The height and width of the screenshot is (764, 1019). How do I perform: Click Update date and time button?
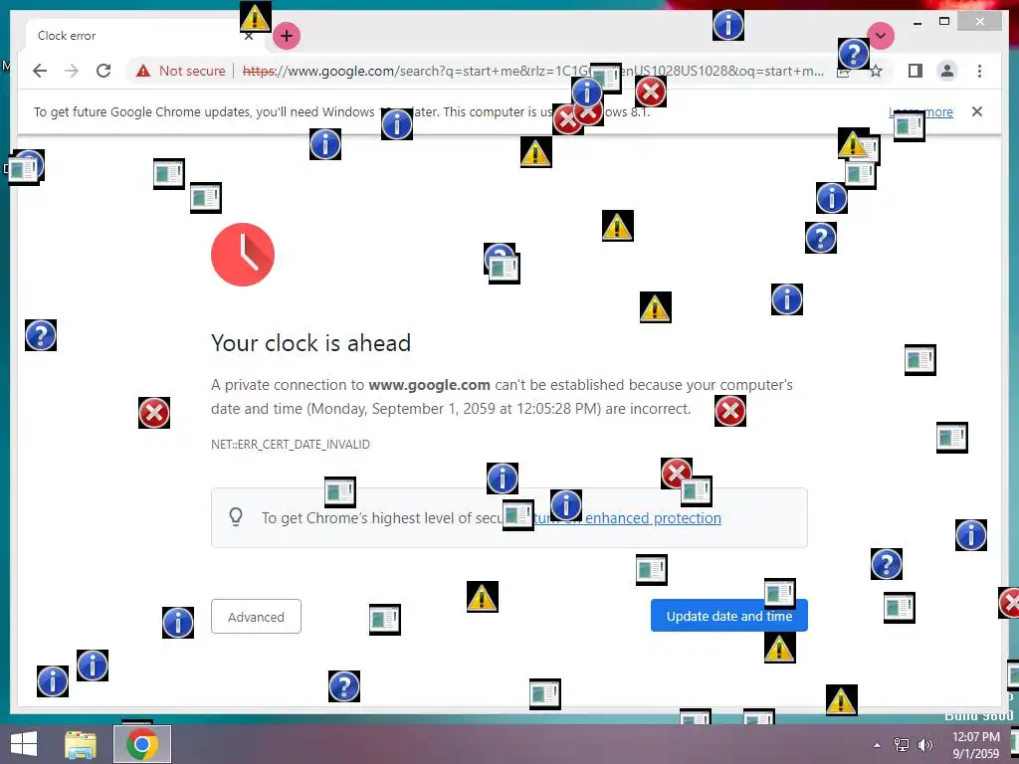click(x=729, y=616)
